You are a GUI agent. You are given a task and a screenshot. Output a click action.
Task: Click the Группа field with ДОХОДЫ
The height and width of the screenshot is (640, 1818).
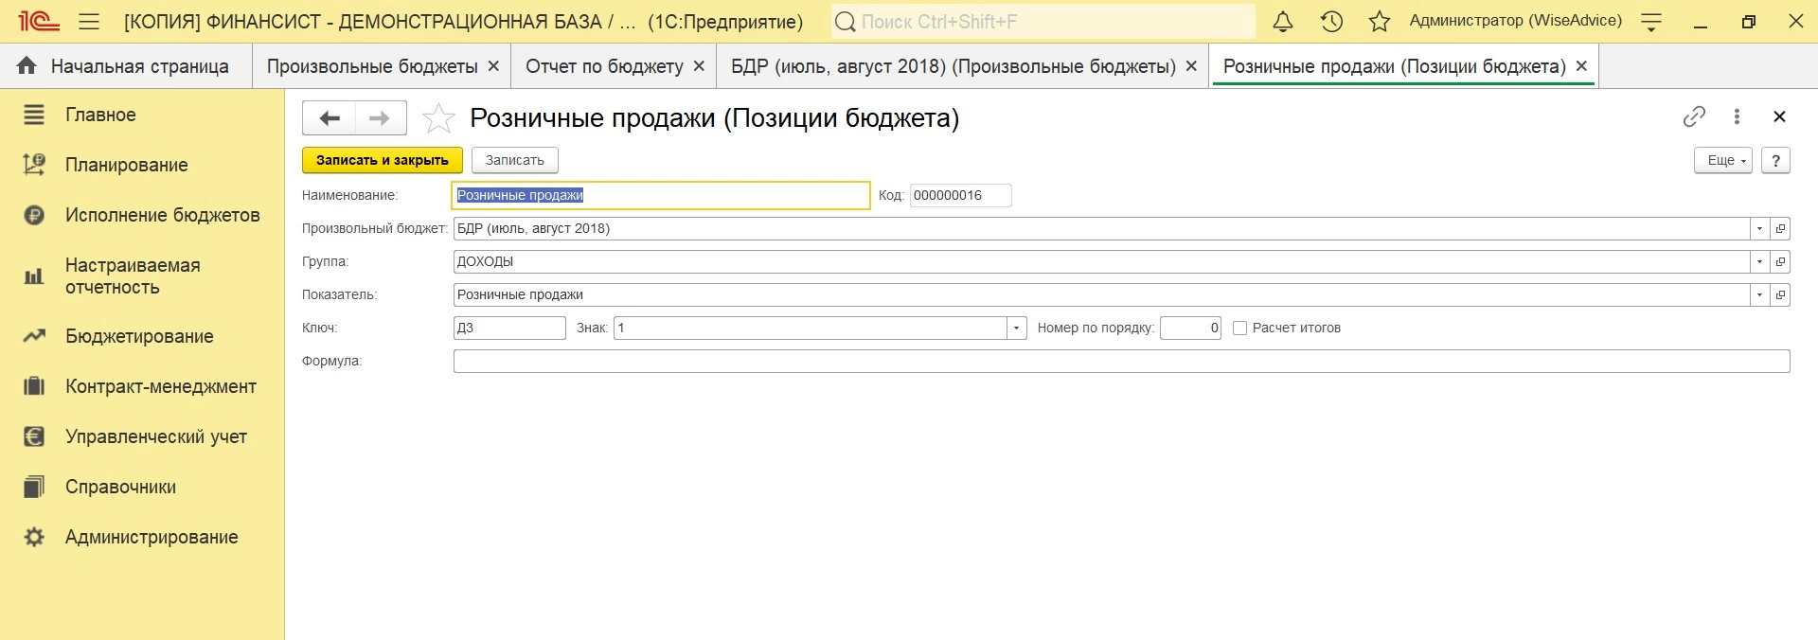pyautogui.click(x=1101, y=261)
